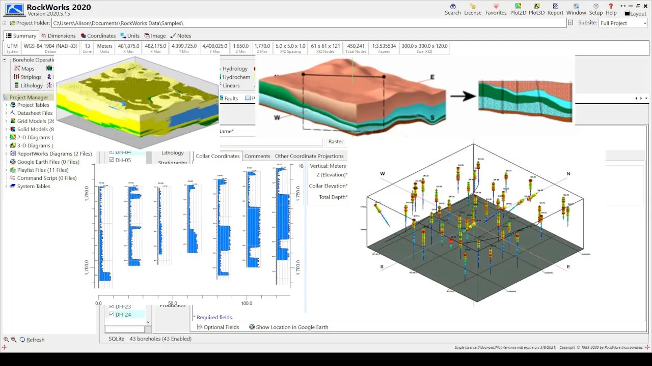
Task: Expand Datasheet Files tree node
Action: coord(6,113)
